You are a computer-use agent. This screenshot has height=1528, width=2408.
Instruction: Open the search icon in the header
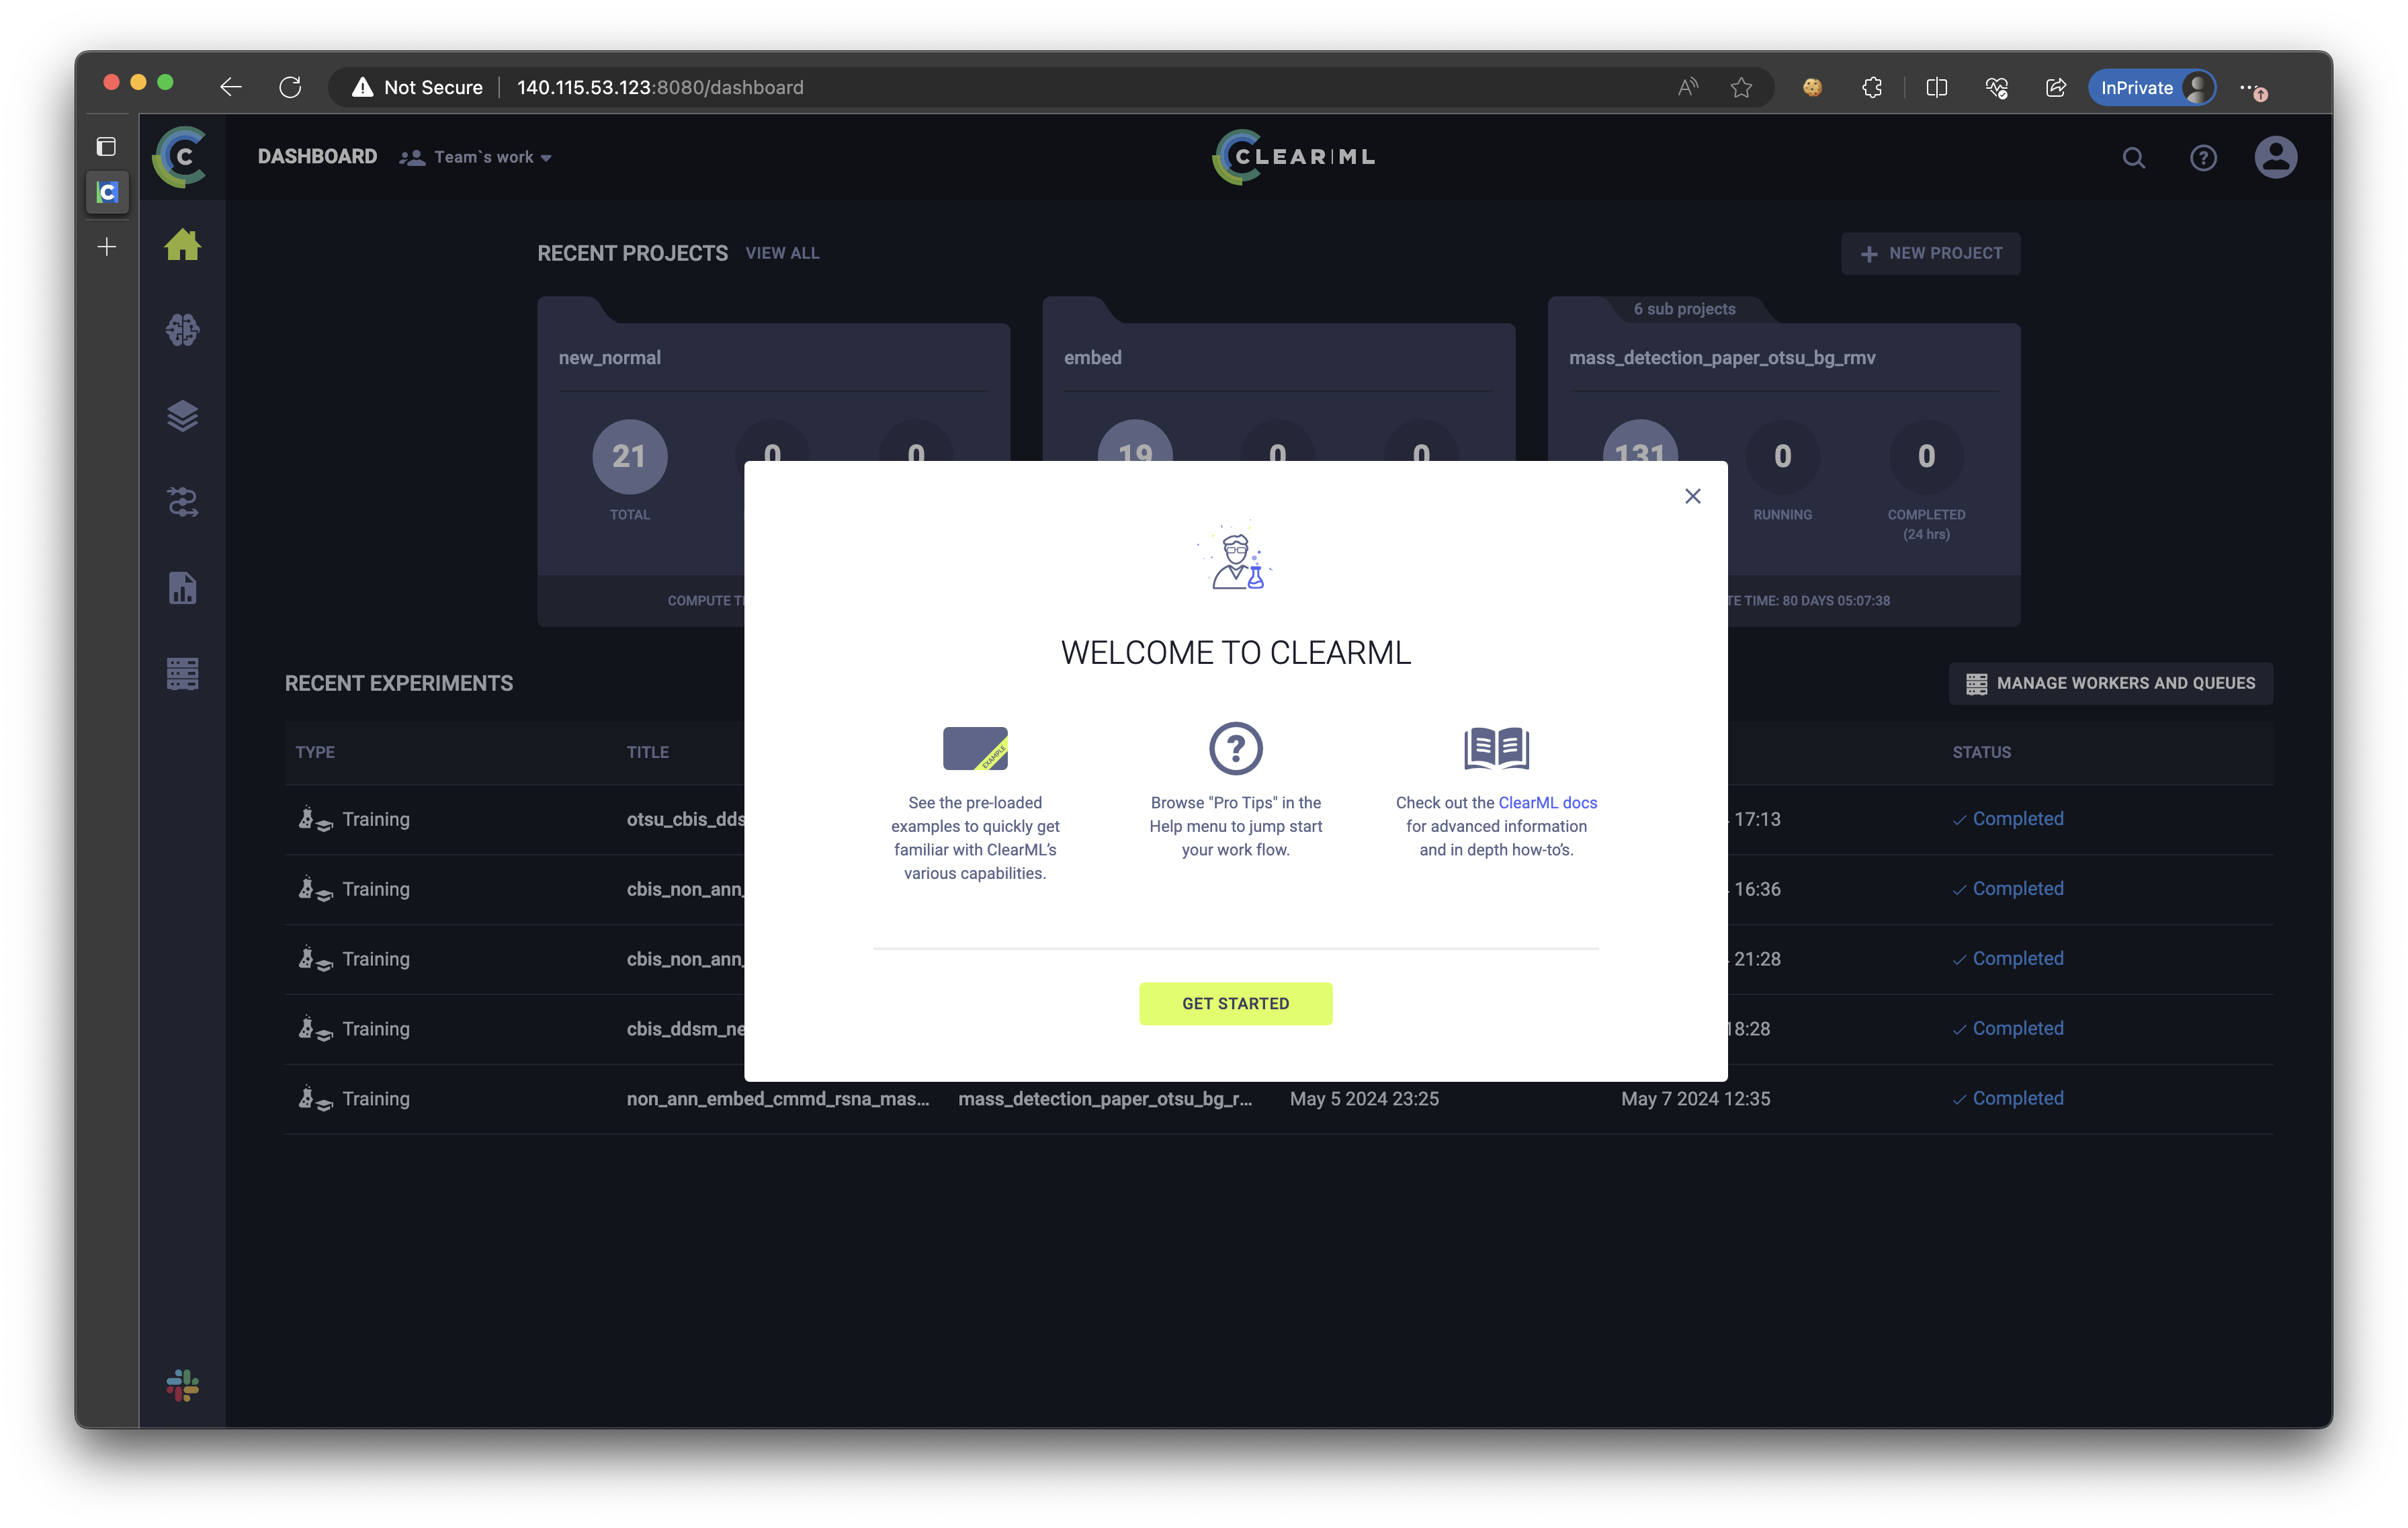(x=2133, y=158)
